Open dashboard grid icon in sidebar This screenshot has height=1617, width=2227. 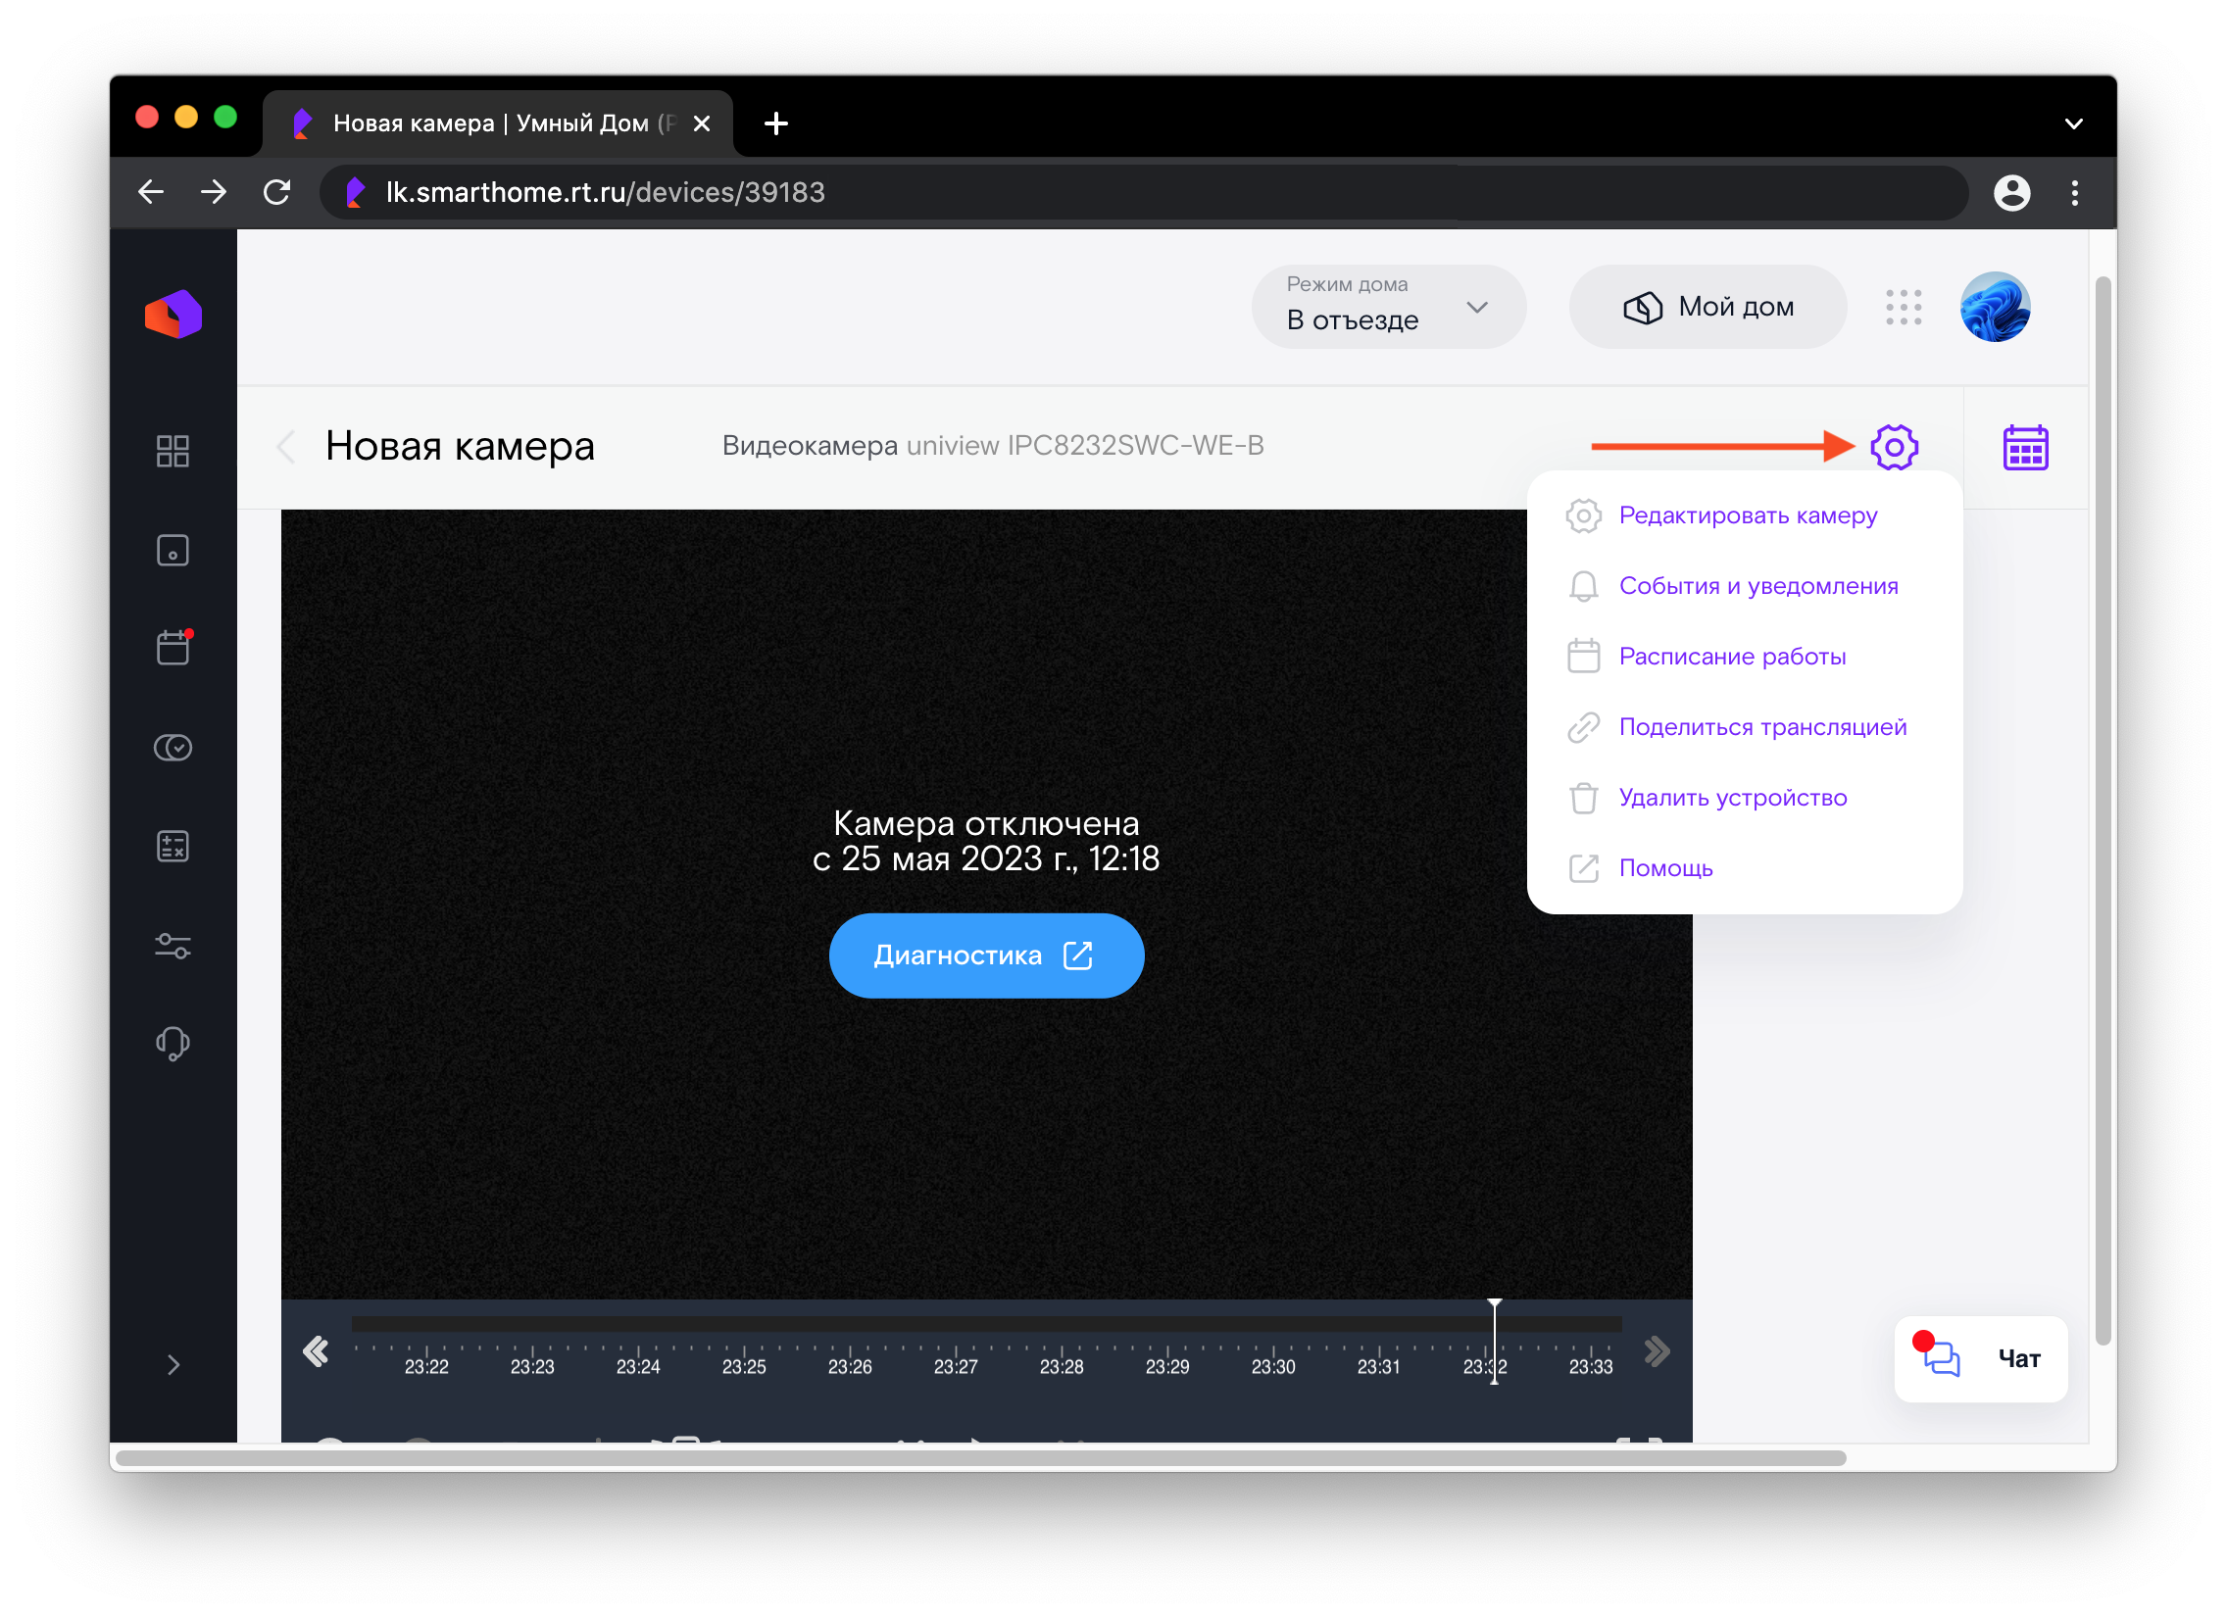173,451
